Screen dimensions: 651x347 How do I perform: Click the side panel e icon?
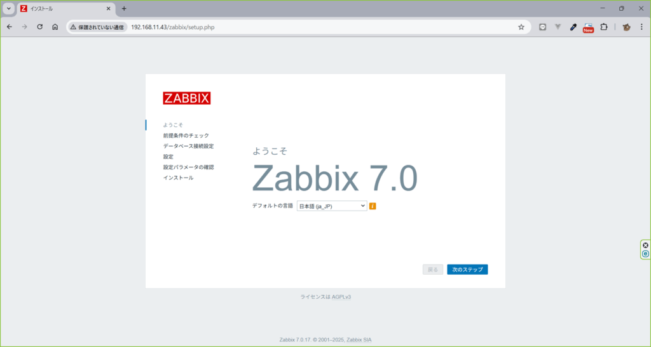[x=646, y=253]
